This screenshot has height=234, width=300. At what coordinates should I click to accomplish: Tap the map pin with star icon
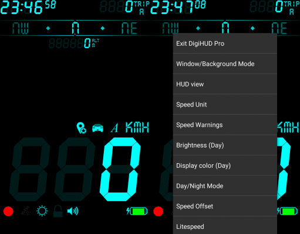[x=82, y=128]
